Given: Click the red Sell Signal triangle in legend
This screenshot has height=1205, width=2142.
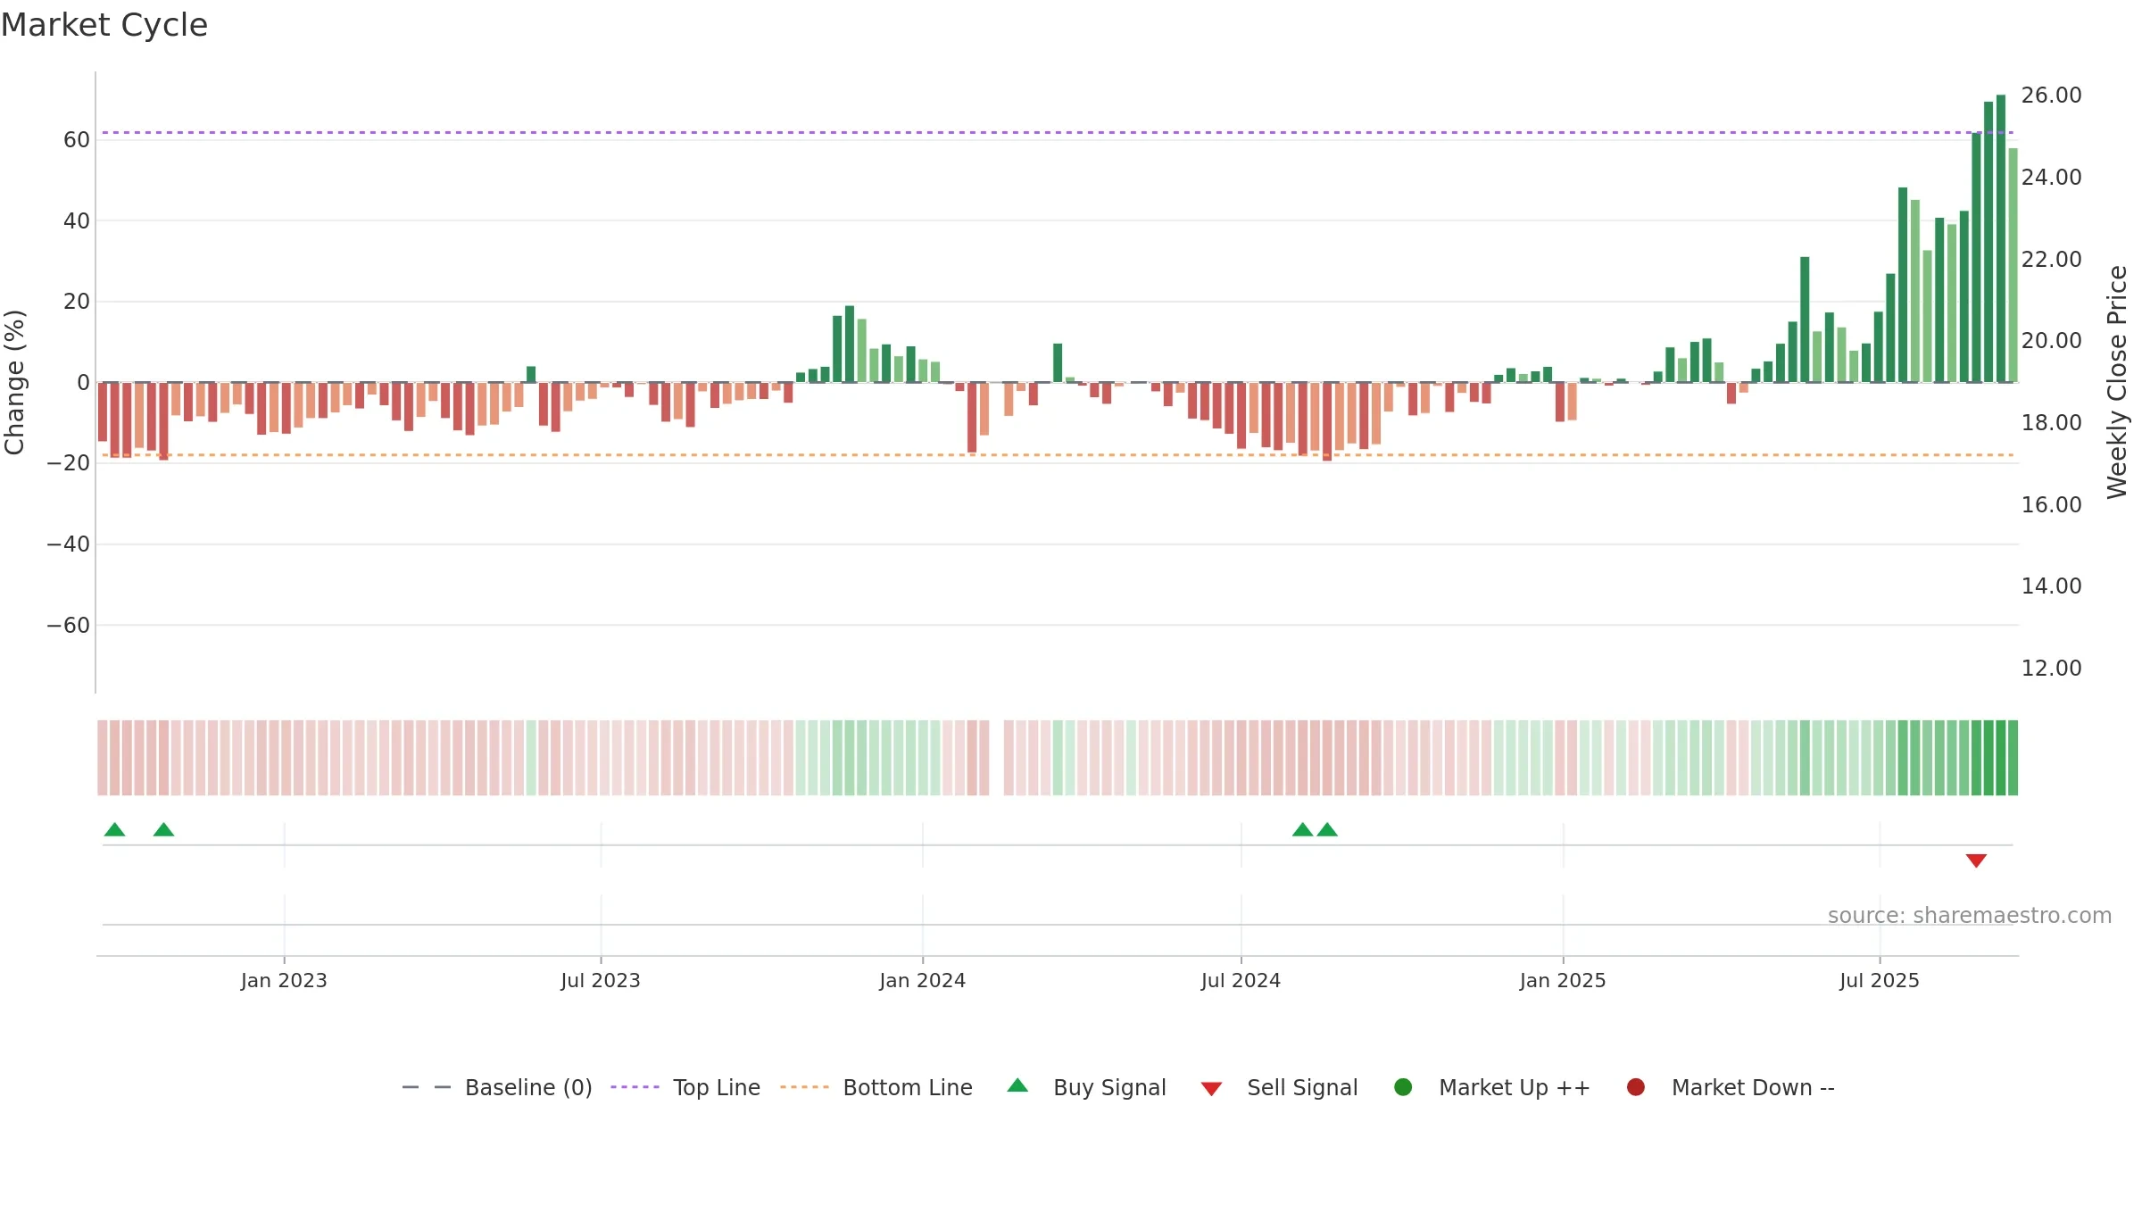Looking at the screenshot, I should (x=1211, y=1089).
